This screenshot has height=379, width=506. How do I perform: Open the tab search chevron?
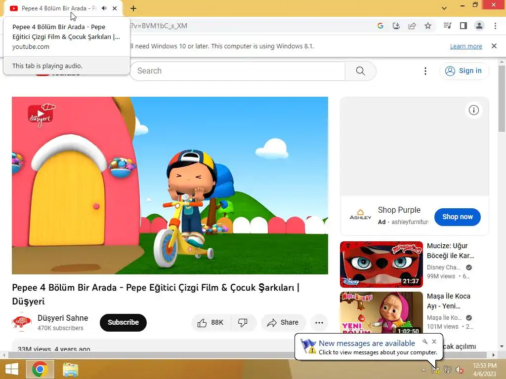click(x=444, y=8)
